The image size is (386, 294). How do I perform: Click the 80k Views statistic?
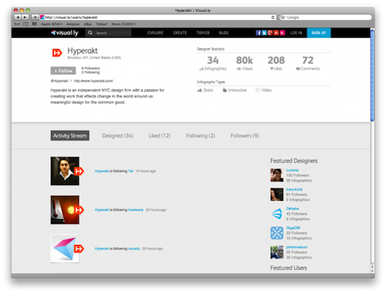pos(244,63)
